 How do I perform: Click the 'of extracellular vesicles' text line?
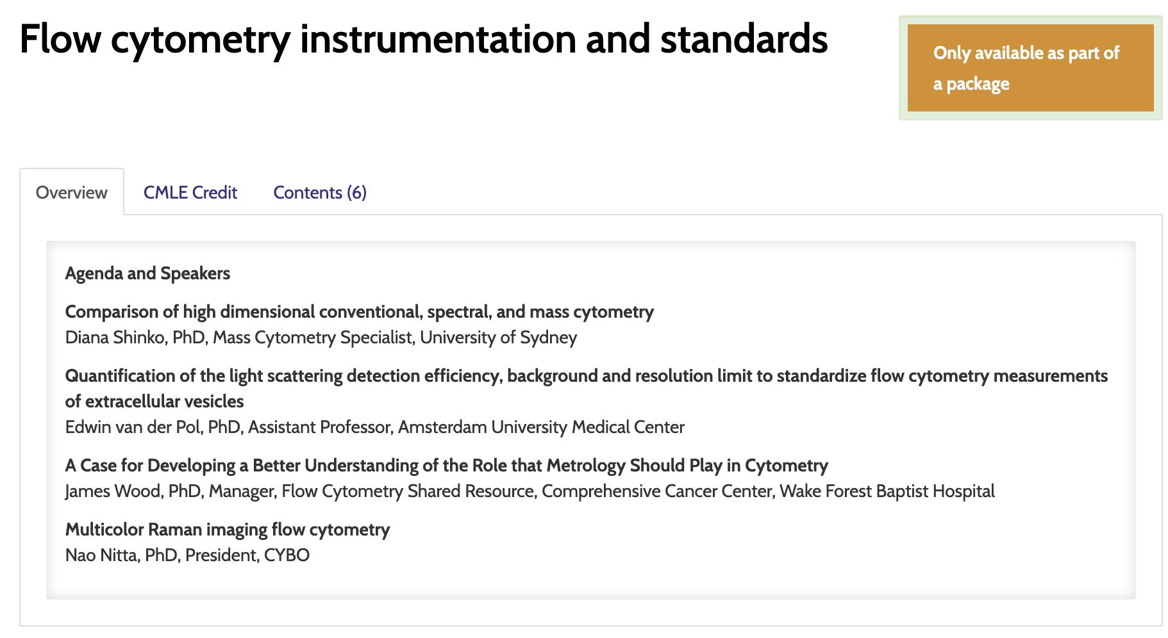tap(154, 402)
